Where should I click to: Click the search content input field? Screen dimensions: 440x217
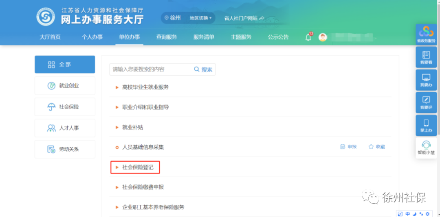point(150,69)
